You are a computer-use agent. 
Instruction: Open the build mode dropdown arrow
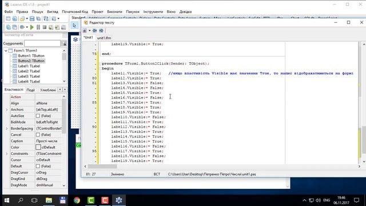(27, 27)
